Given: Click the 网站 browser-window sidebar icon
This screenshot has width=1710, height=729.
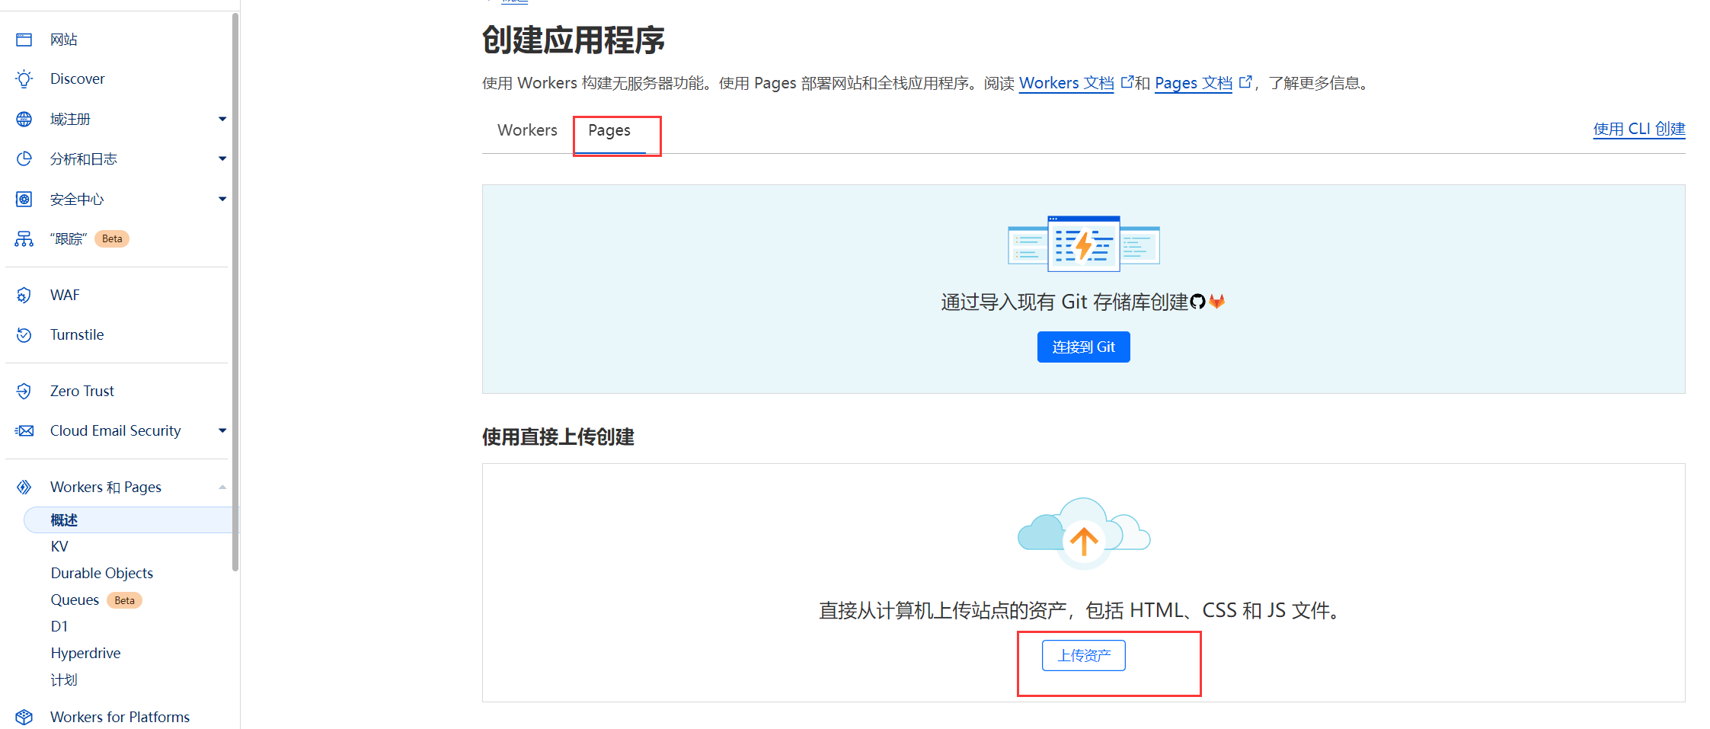Looking at the screenshot, I should (24, 40).
